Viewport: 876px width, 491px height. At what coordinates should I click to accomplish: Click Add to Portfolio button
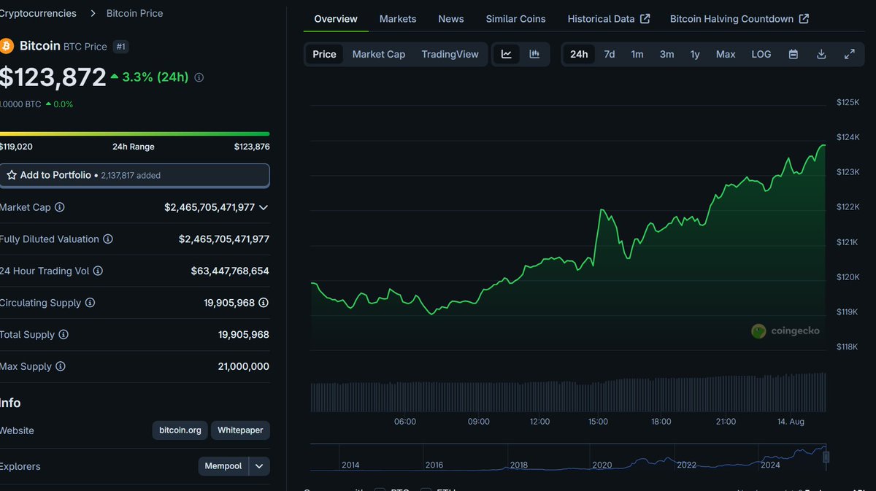(x=135, y=175)
